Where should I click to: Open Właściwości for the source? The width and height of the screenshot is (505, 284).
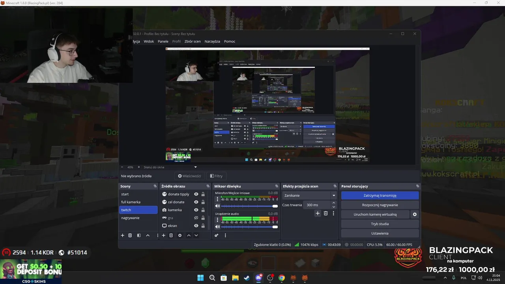pyautogui.click(x=189, y=176)
